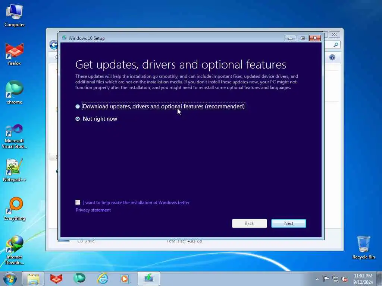
Task: Click the Show desktop button
Action: click(x=379, y=279)
